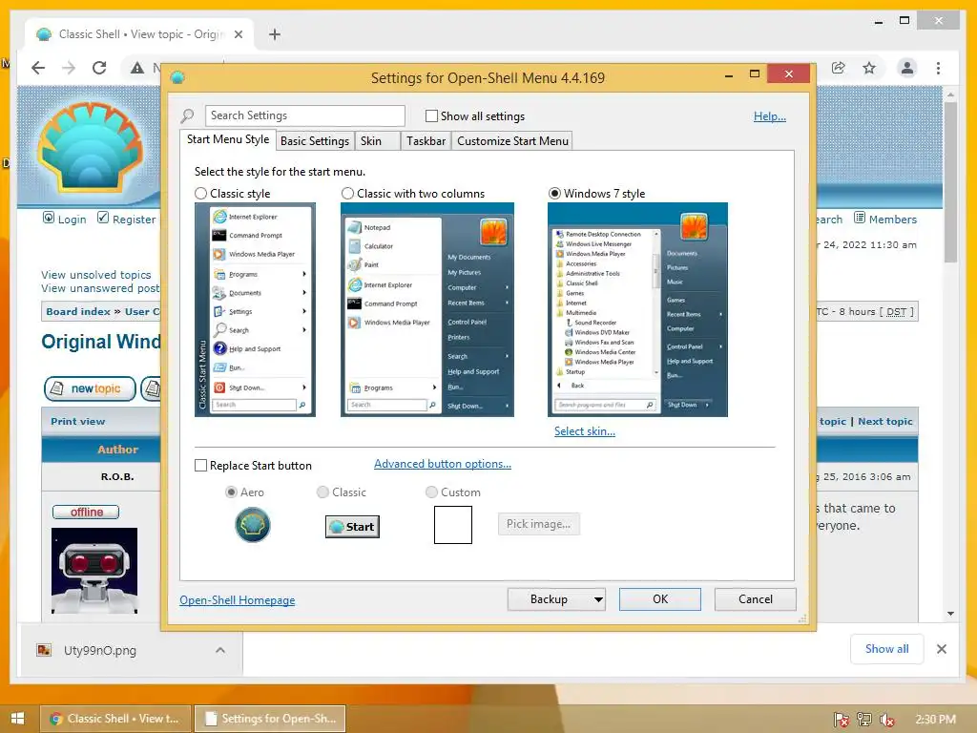The height and width of the screenshot is (733, 977).
Task: Click the disabled Pick image... button
Action: (538, 524)
